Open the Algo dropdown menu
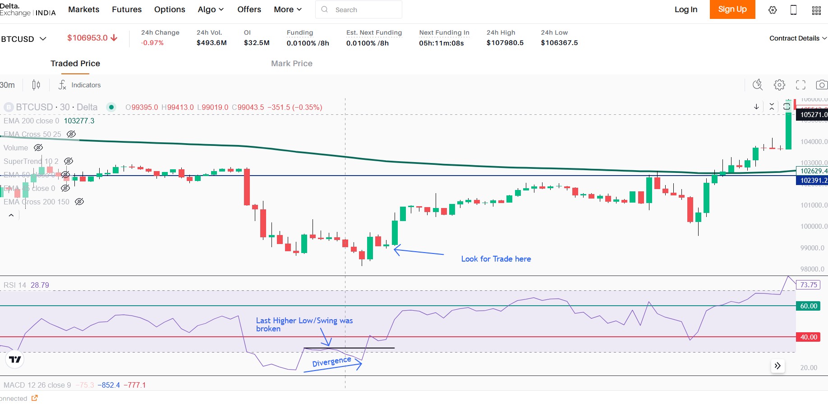Viewport: 828px width, 407px height. tap(211, 9)
